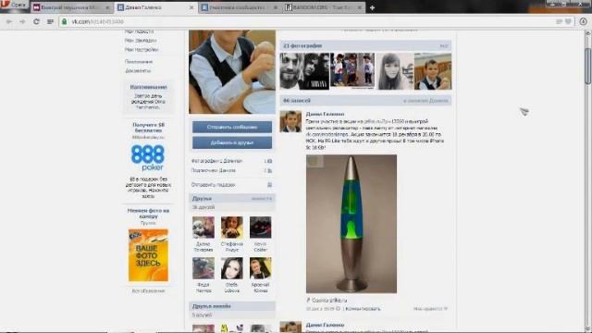Open the Друзья section header
Screen dimensions: 592x333
pos(232,199)
